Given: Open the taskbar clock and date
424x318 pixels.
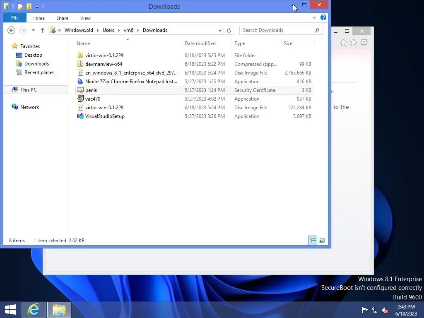Looking at the screenshot, I should 406,310.
